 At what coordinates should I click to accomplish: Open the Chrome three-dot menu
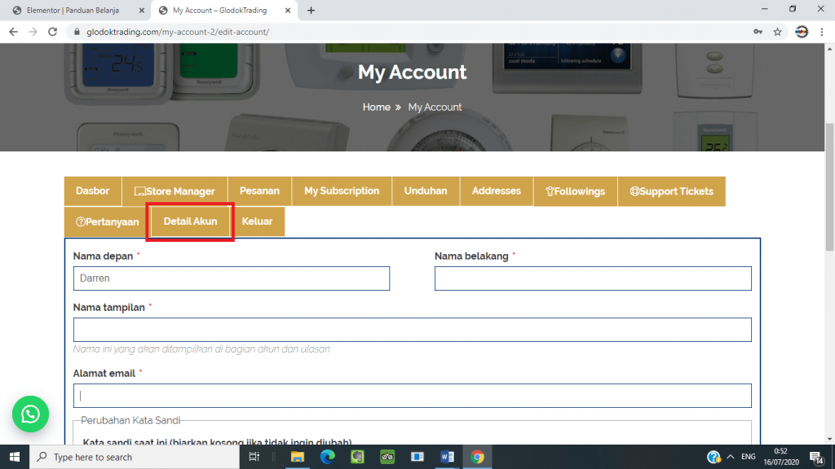click(x=822, y=32)
